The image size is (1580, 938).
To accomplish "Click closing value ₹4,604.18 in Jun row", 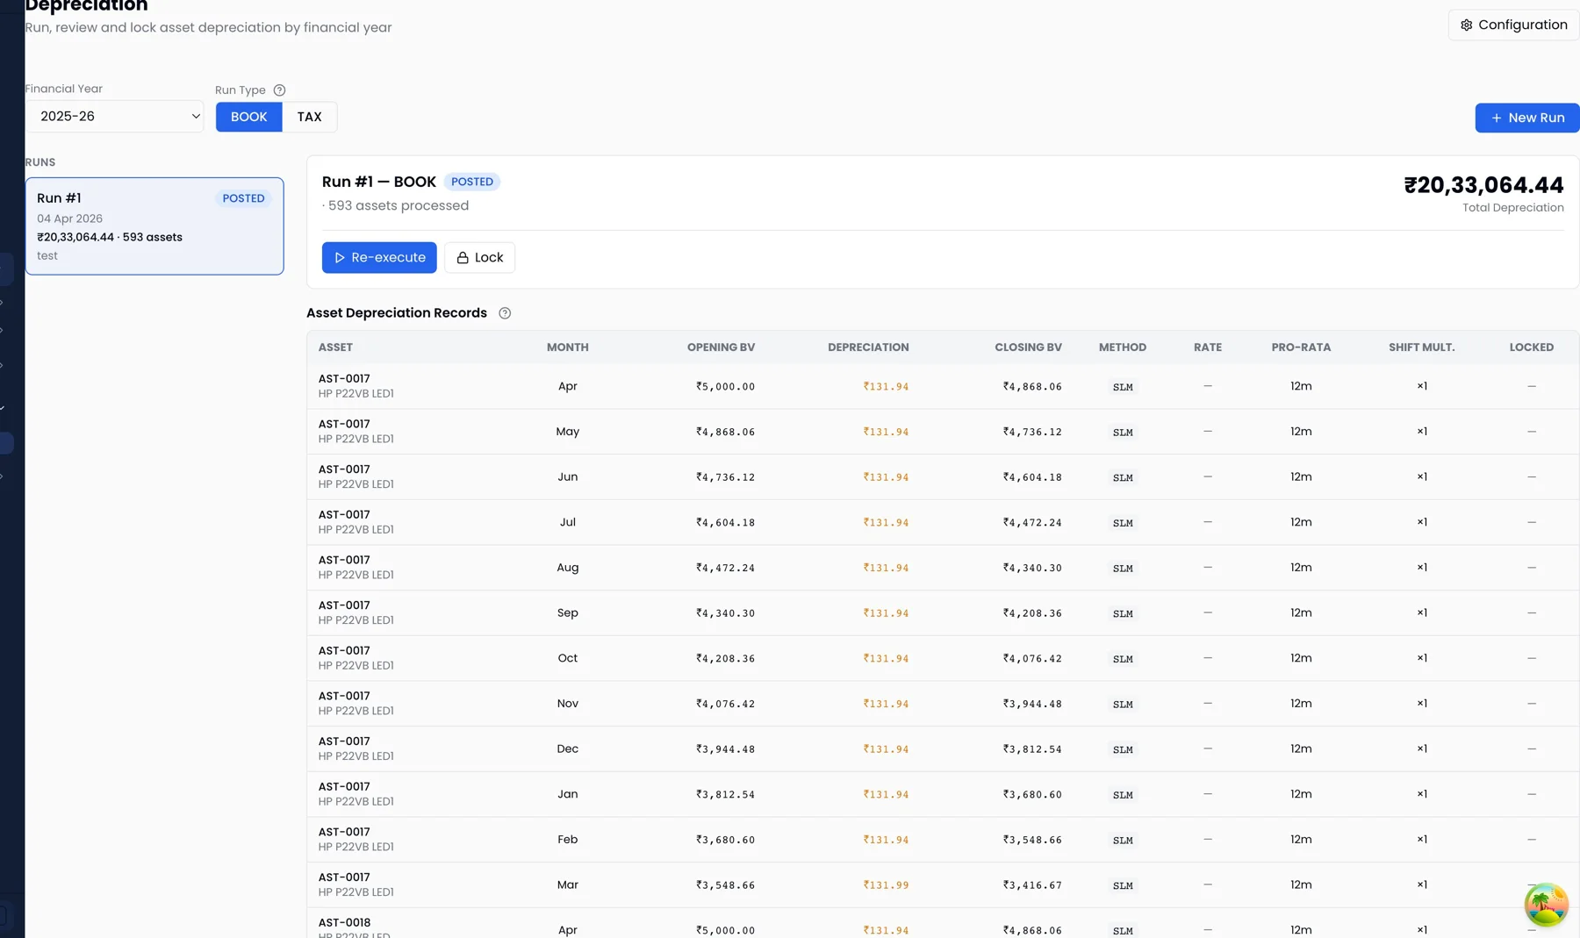I will click(x=1032, y=477).
